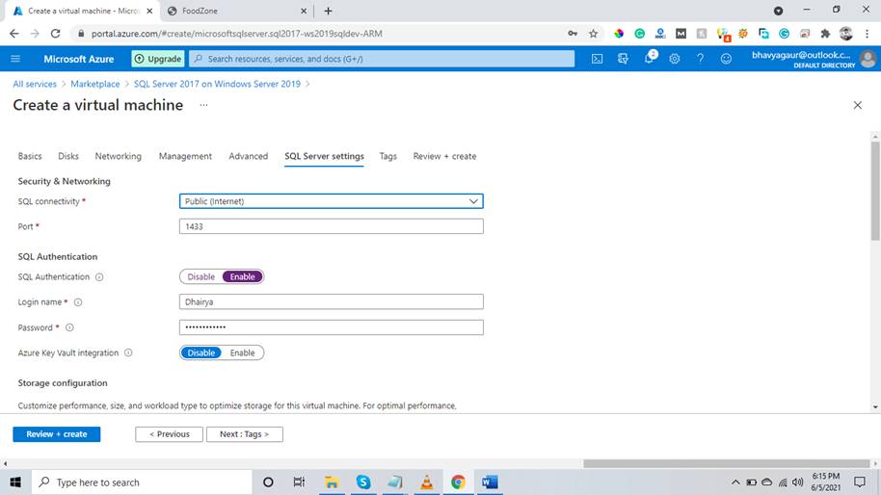This screenshot has height=495, width=881.
Task: Open File Explorer from the taskbar
Action: pos(332,482)
